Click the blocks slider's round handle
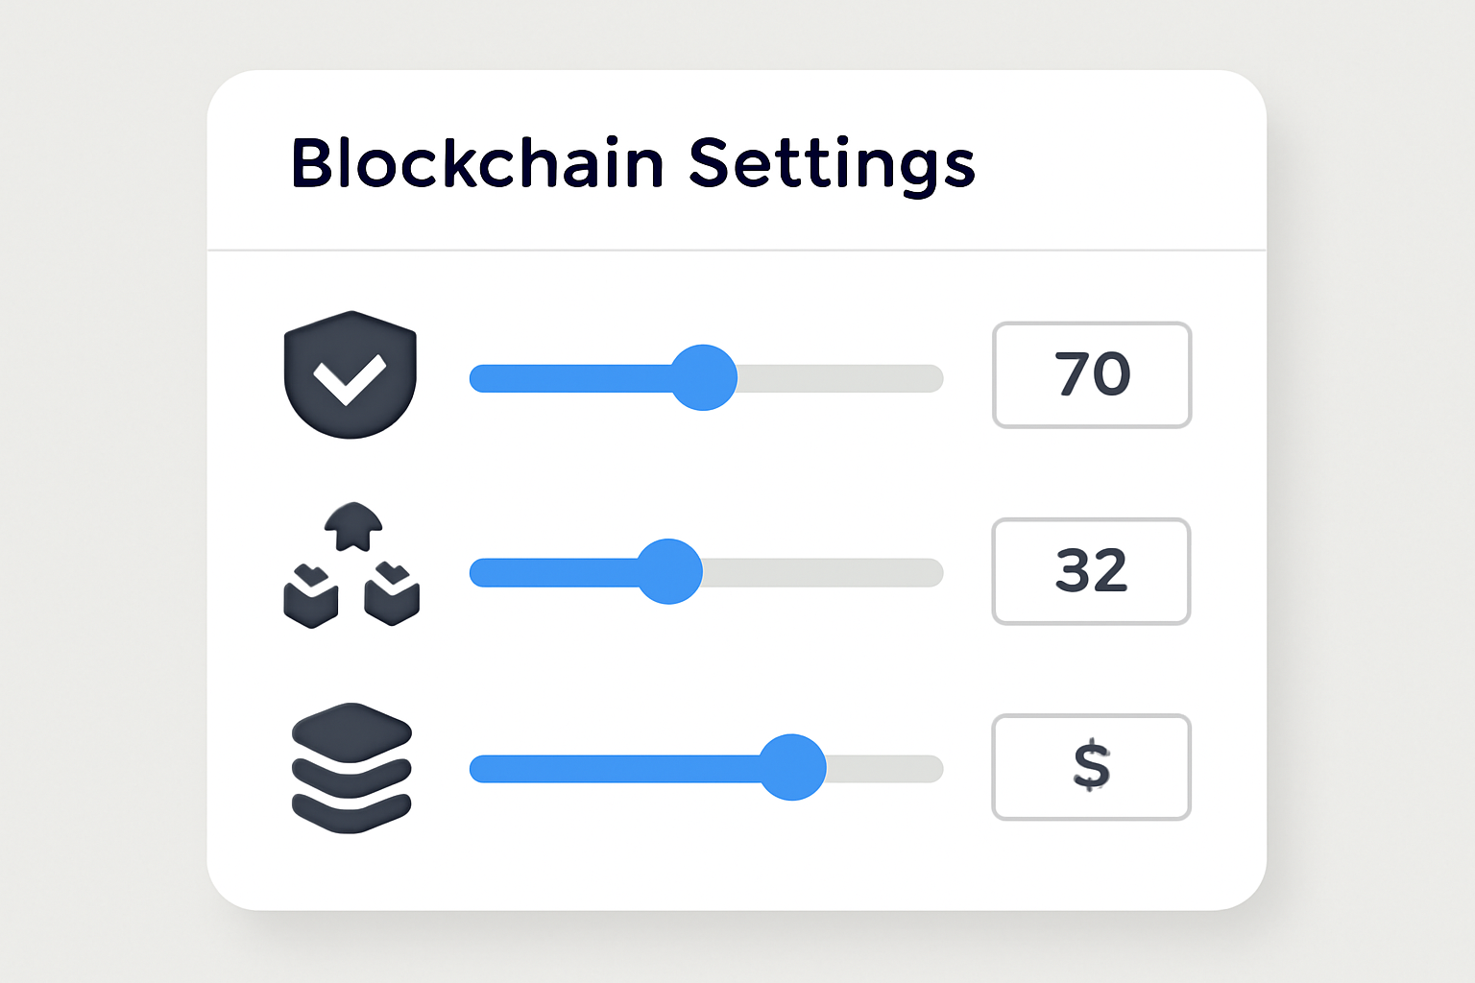The image size is (1475, 983). (x=669, y=572)
